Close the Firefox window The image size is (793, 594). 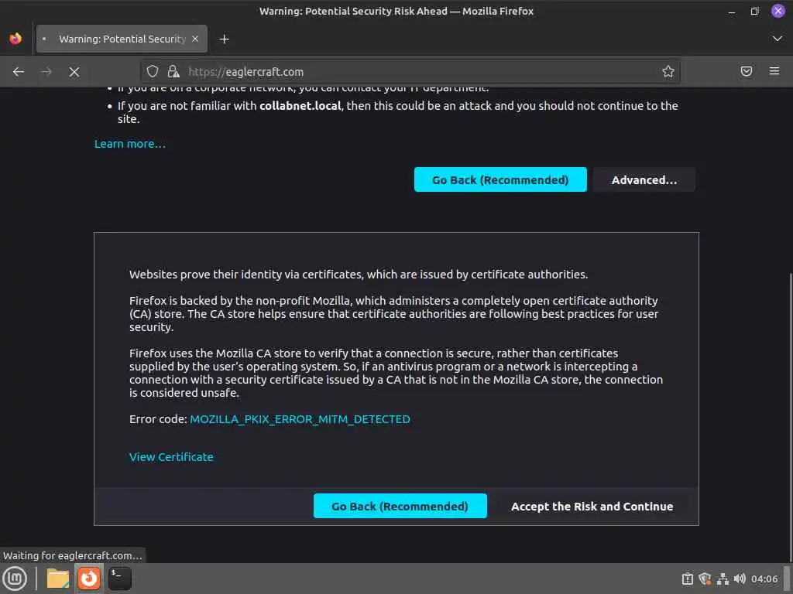coord(778,11)
